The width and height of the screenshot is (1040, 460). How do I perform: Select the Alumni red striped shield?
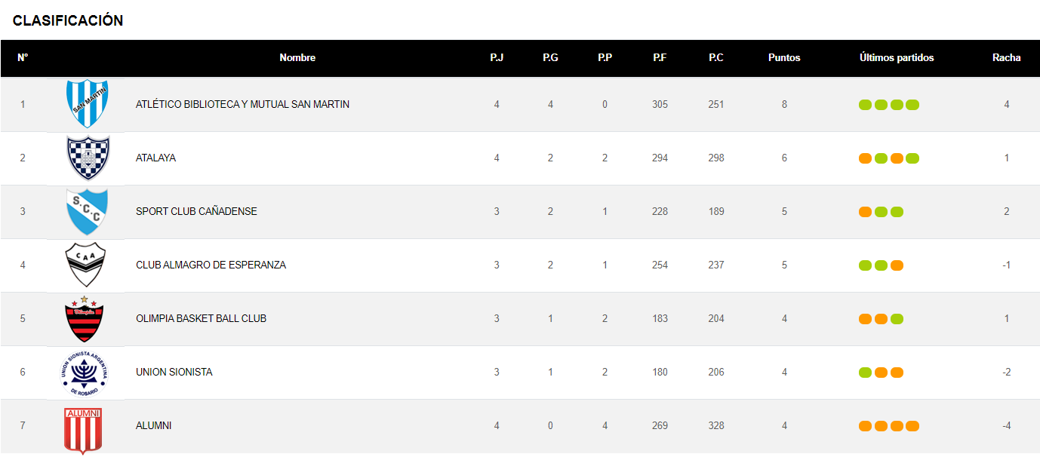(x=83, y=428)
